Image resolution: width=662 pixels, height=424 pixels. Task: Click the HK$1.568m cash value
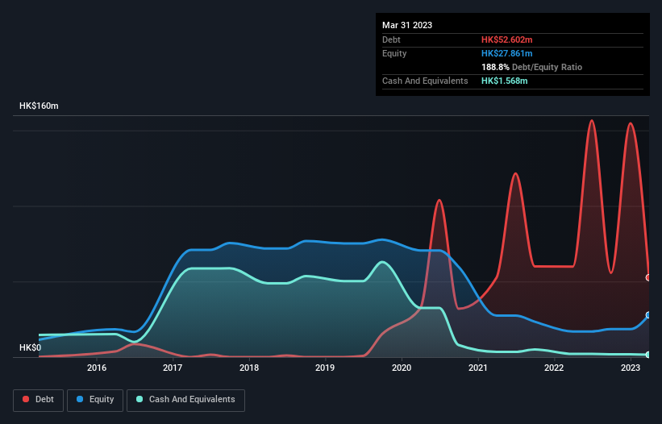[x=505, y=81]
